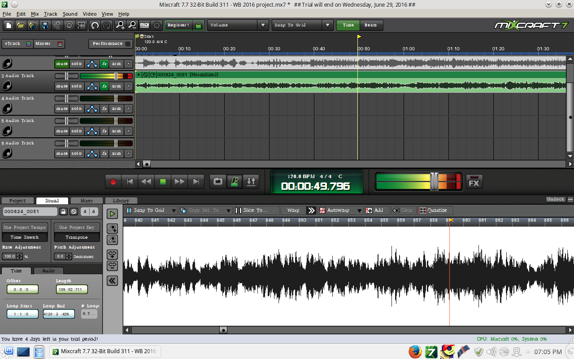Click the pan slider of 5 Audio Track
The height and width of the screenshot is (359, 574).
pyautogui.click(x=66, y=121)
